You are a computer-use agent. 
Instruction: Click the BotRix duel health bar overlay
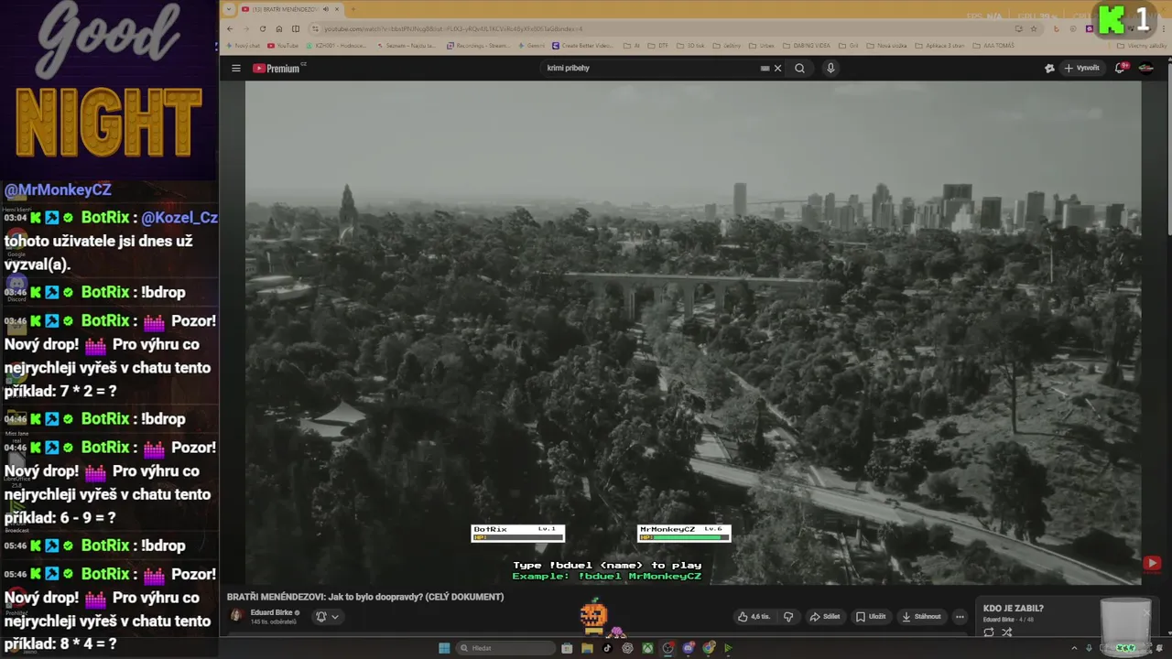click(517, 533)
